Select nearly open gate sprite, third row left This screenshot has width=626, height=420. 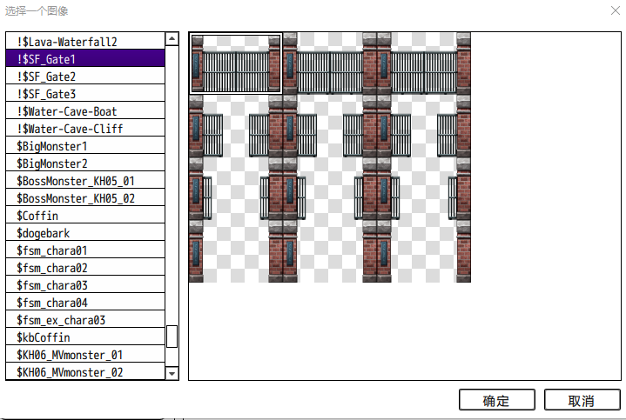(x=236, y=189)
